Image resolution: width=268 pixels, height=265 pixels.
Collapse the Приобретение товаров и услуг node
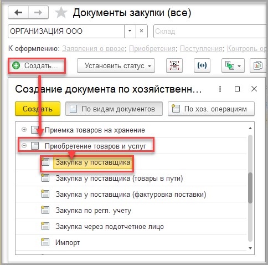click(24, 146)
